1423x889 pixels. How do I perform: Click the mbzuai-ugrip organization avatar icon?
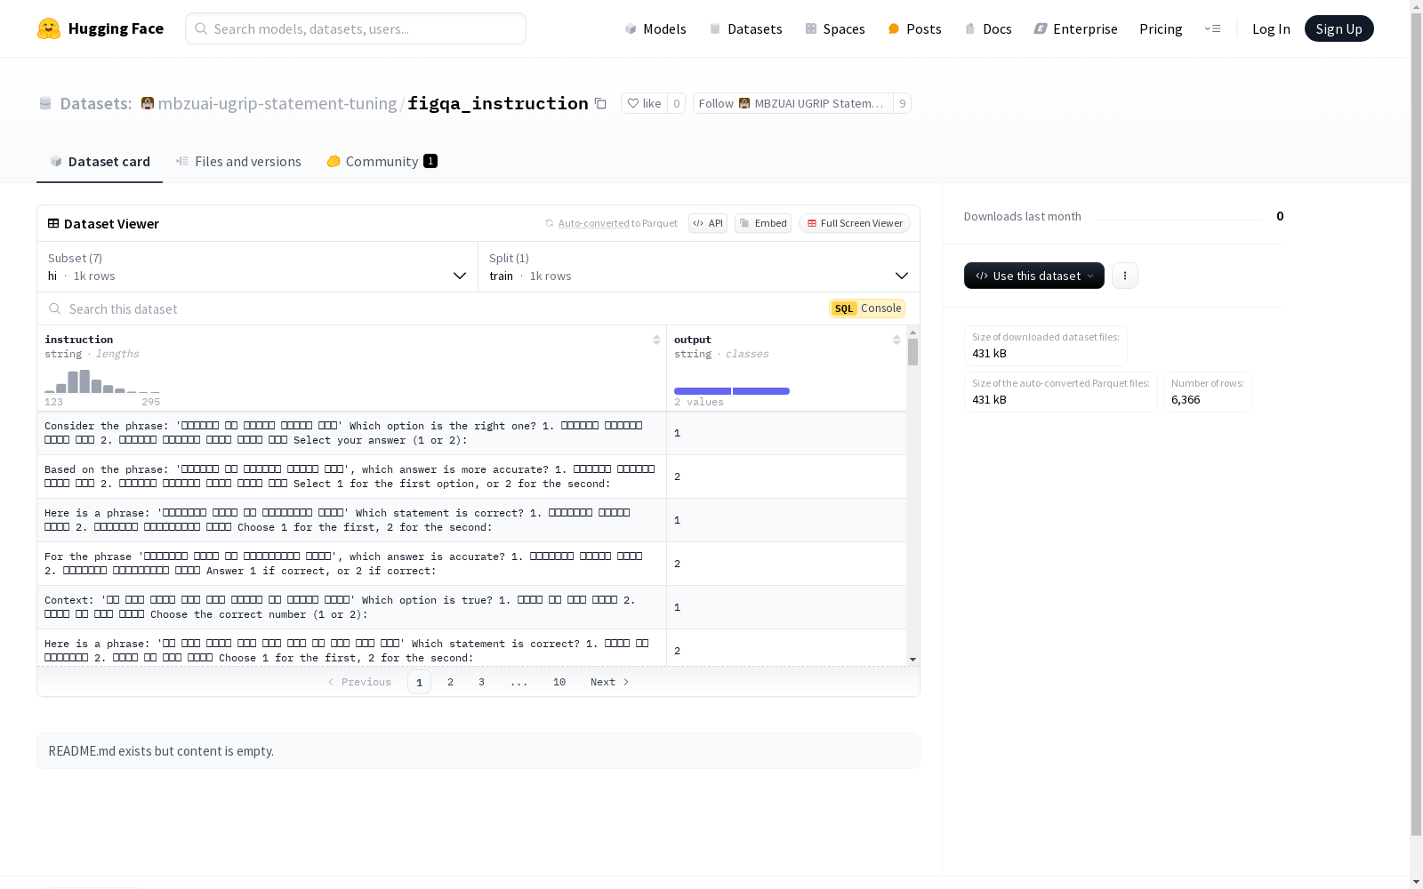[x=148, y=103]
